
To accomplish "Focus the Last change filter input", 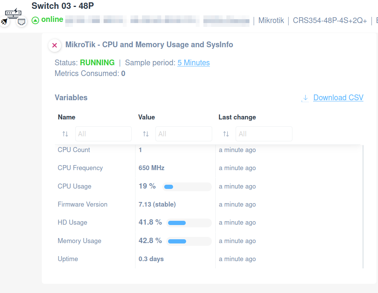I will 264,134.
